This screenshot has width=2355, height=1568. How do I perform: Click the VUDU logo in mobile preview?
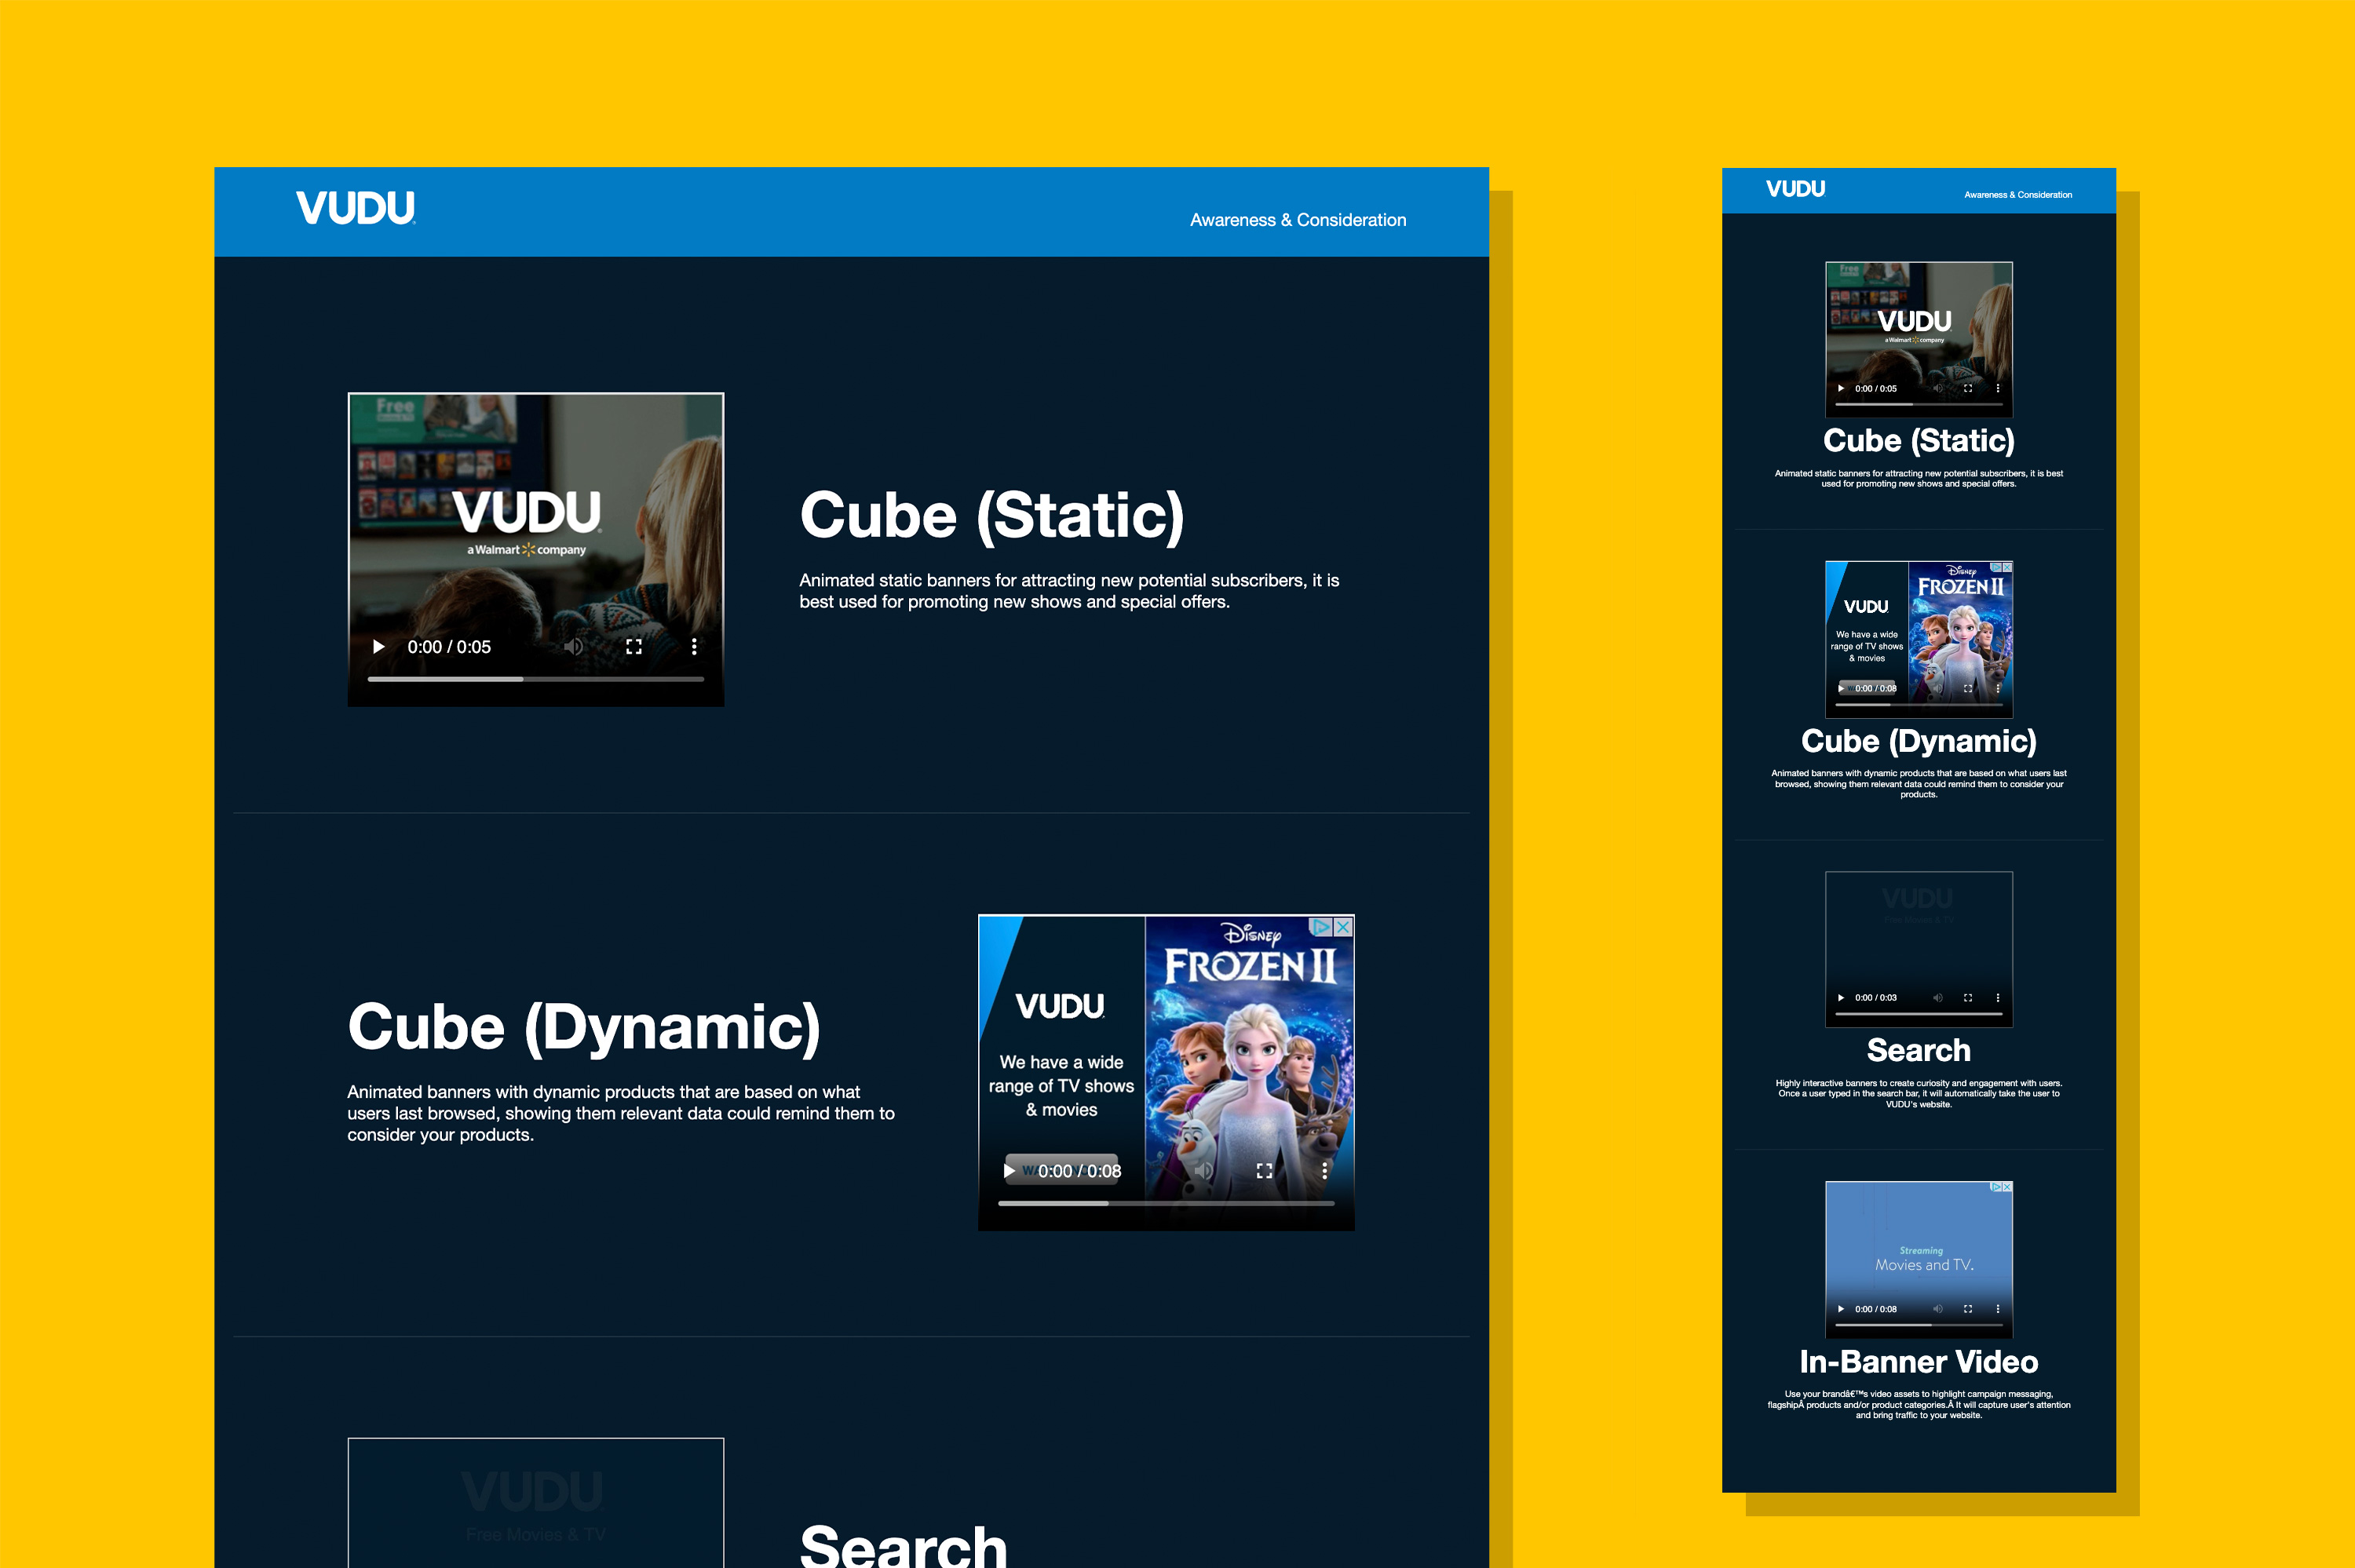(x=1795, y=189)
